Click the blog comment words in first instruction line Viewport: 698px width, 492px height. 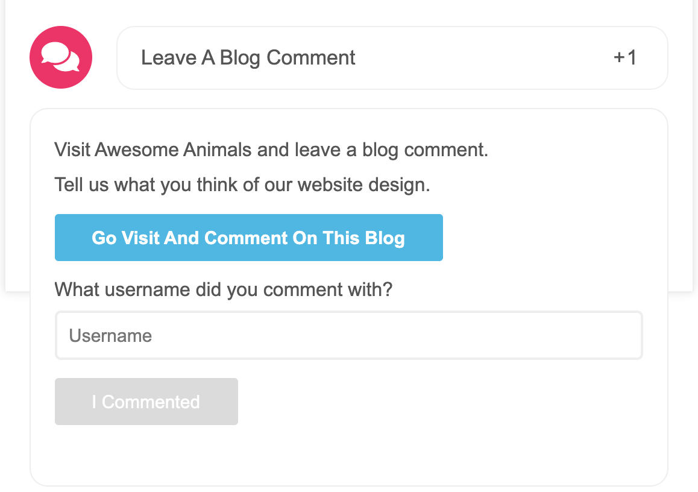424,150
